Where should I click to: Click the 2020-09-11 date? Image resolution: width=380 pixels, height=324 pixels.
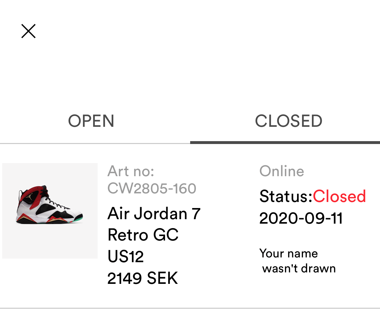pos(301,218)
